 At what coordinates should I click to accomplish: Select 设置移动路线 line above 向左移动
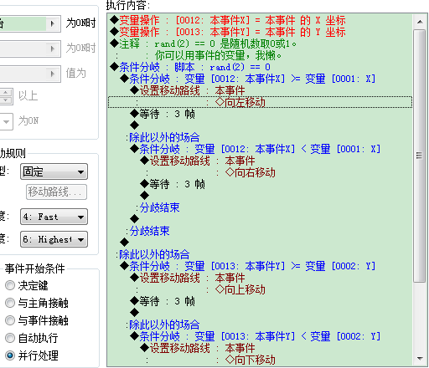click(x=260, y=90)
